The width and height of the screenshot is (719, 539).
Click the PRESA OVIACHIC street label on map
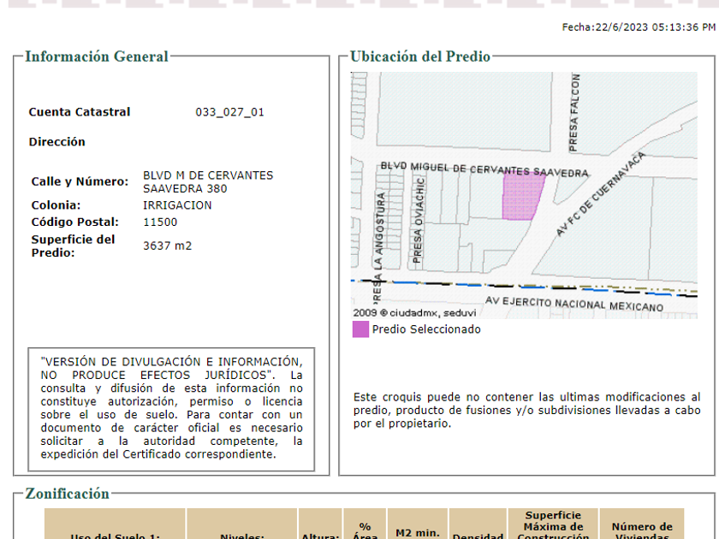click(419, 220)
